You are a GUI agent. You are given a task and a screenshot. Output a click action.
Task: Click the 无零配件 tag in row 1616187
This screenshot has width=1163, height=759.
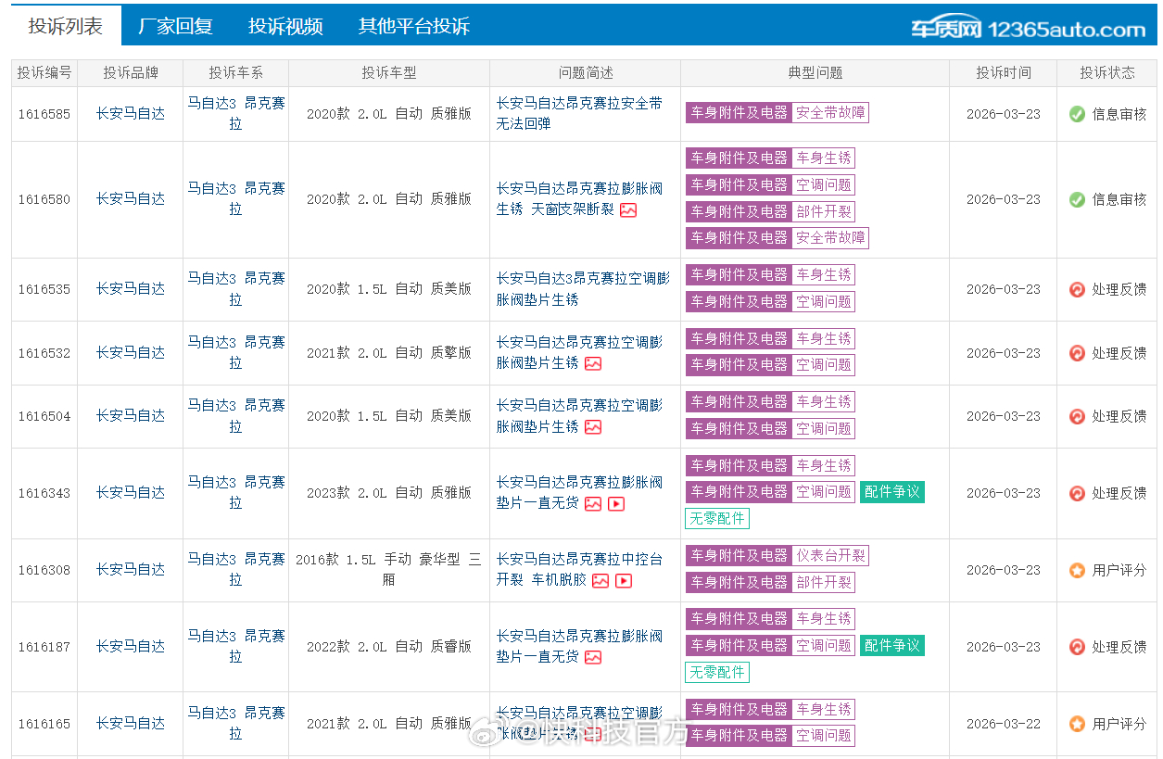point(717,672)
